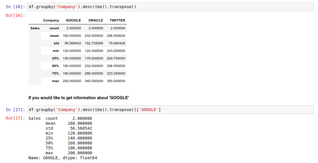Click the In [17] prompt label
The image size is (318, 163).
point(15,110)
